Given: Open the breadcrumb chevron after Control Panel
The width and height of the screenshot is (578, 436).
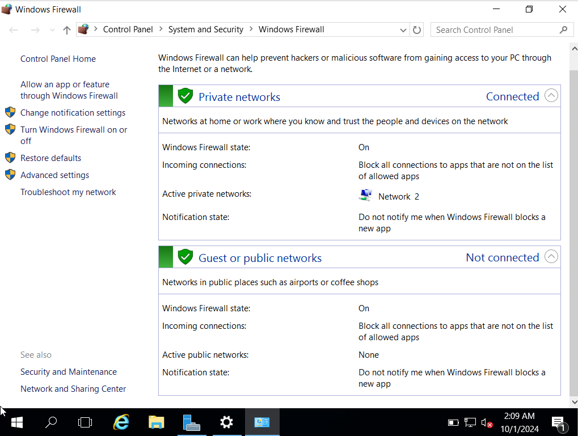Looking at the screenshot, I should (161, 29).
